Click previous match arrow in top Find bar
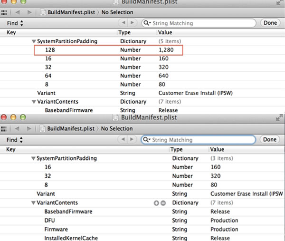The height and width of the screenshot is (241, 285). click(x=124, y=23)
